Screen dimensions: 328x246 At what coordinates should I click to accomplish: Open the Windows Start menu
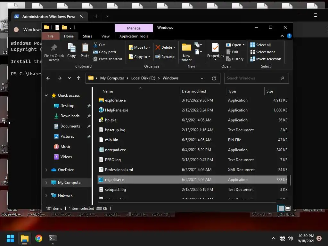pos(10,238)
